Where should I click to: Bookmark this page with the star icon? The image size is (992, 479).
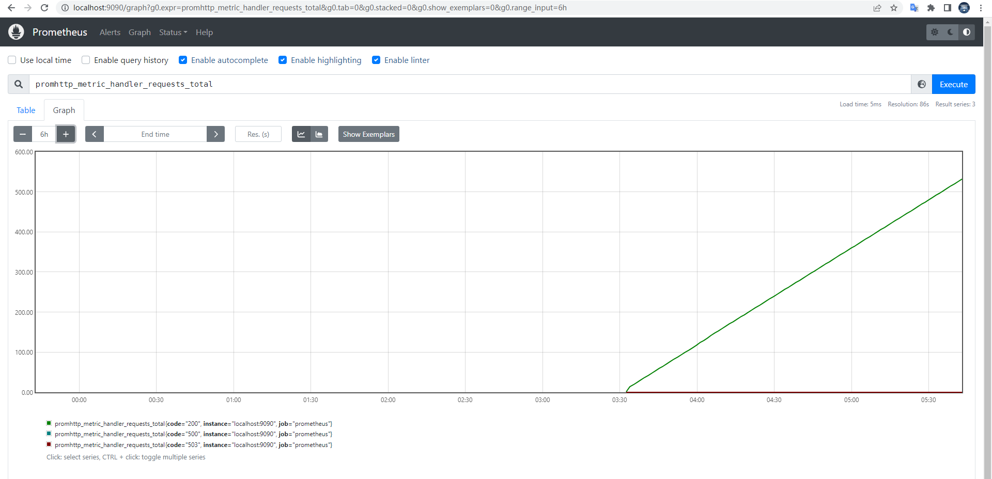[894, 8]
